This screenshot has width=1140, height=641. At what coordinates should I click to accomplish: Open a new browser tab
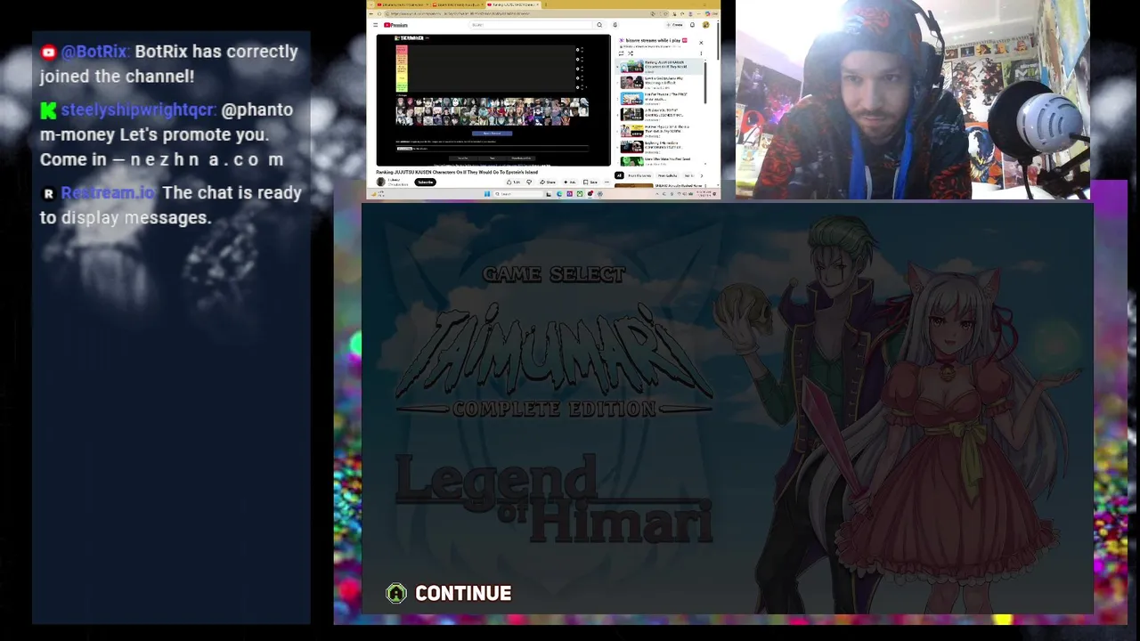(x=545, y=4)
